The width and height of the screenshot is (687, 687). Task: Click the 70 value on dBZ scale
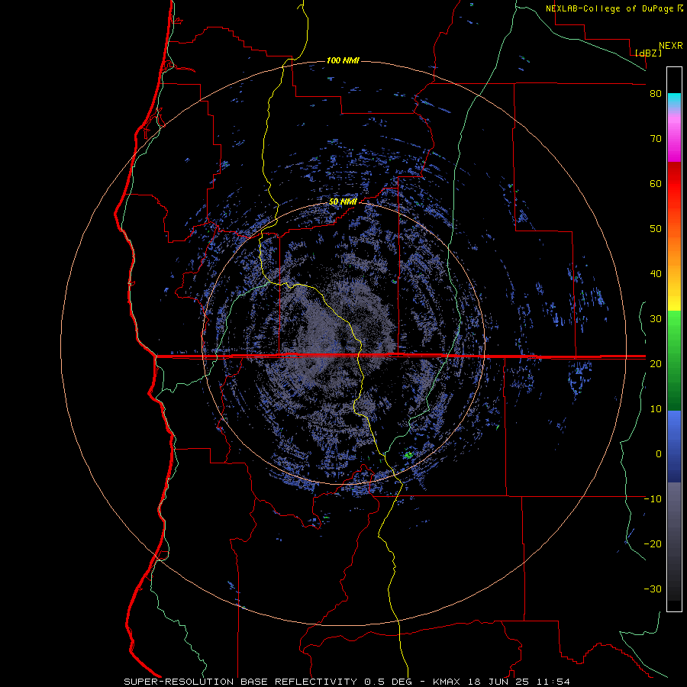coord(656,138)
